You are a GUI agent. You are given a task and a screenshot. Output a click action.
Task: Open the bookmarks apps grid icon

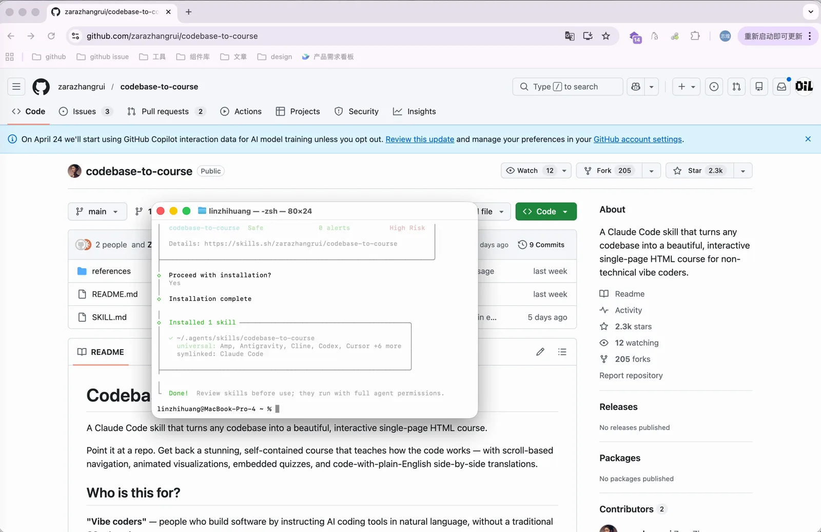click(x=10, y=57)
